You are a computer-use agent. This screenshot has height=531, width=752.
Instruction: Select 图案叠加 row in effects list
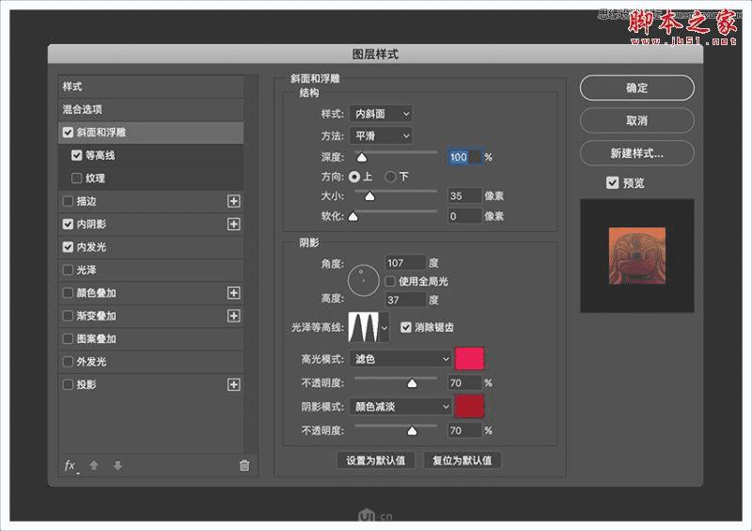pyautogui.click(x=150, y=338)
